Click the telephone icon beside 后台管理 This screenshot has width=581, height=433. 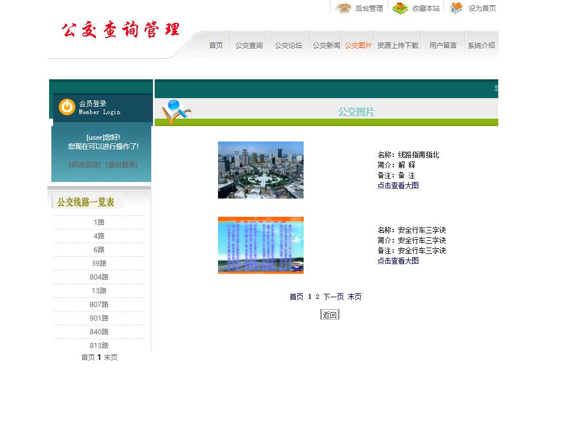coord(344,8)
